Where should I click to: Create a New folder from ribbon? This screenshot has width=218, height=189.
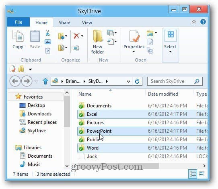[98, 42]
